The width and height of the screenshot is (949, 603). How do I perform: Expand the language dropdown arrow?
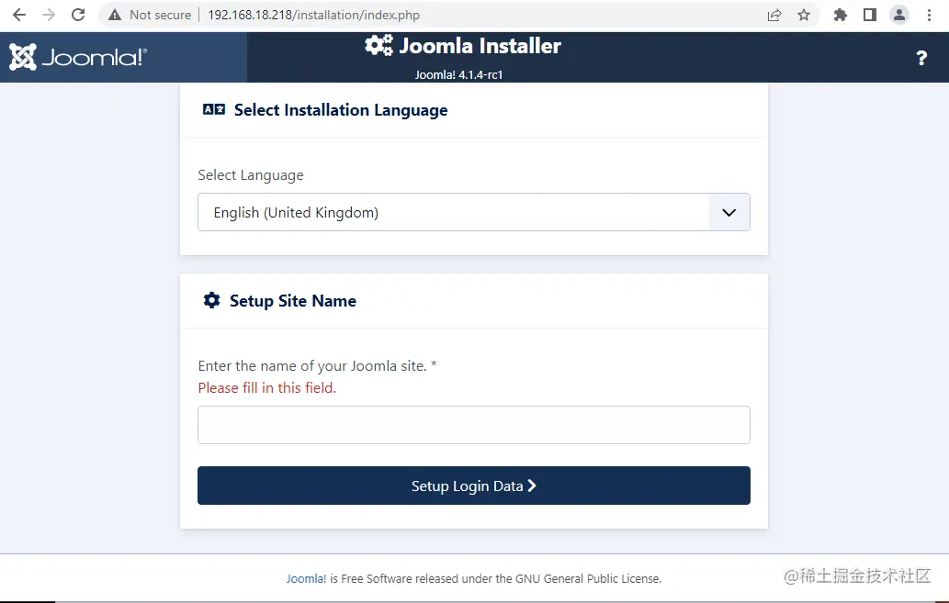729,212
